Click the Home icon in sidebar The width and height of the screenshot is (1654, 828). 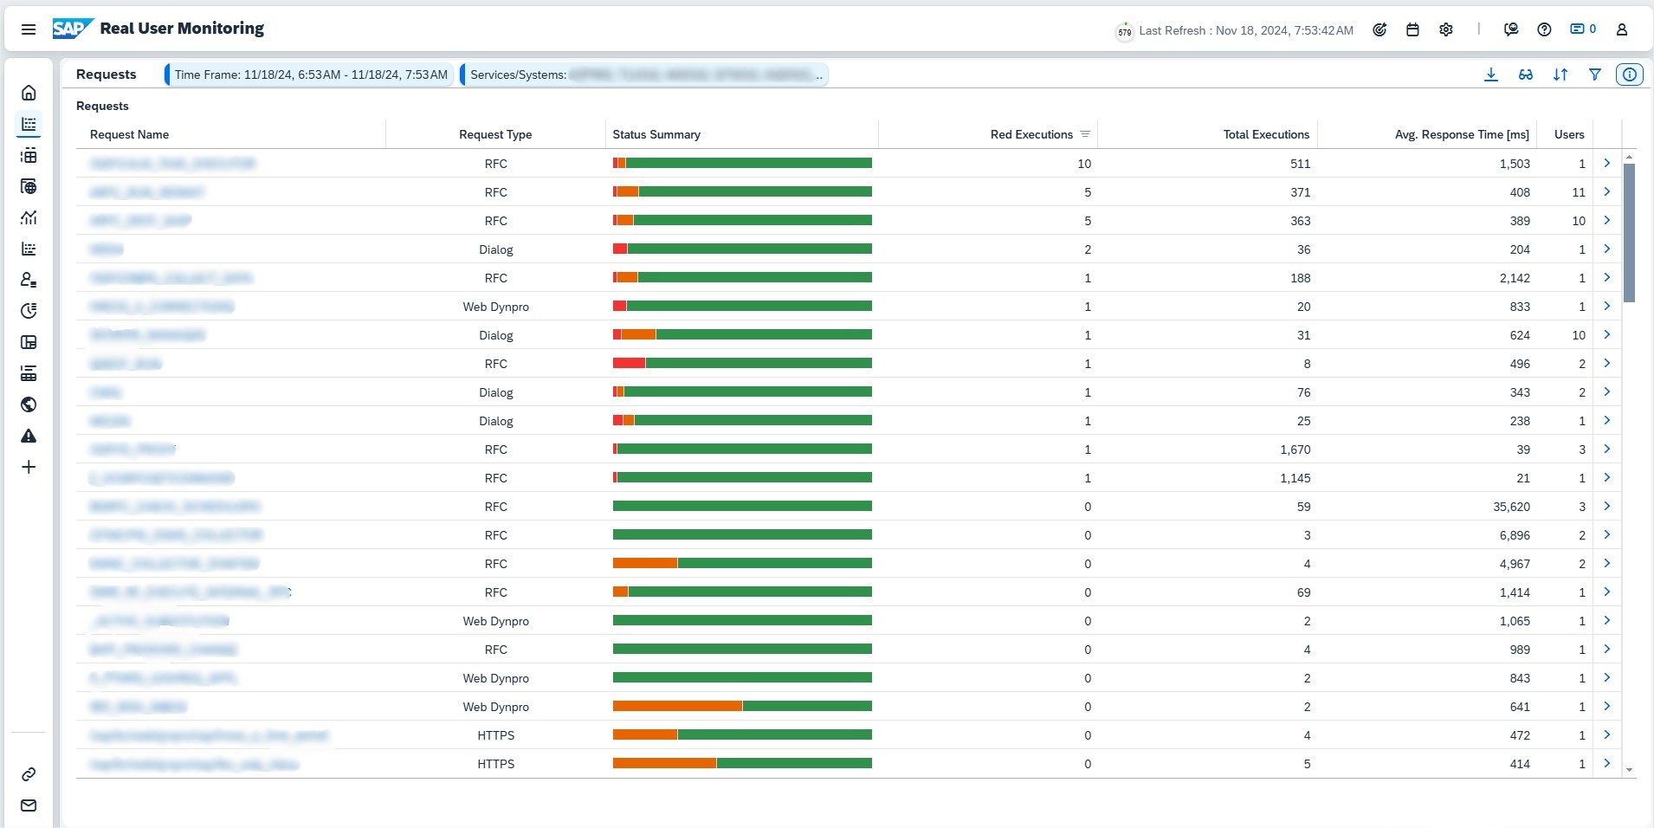[x=29, y=93]
